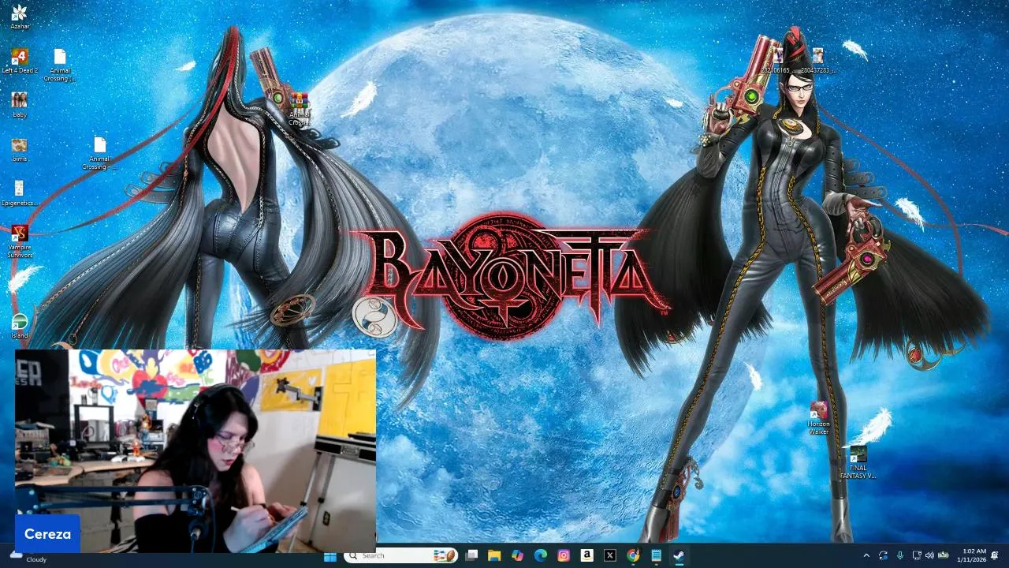This screenshot has height=568, width=1009.
Task: Click the battery icon in the system tray
Action: pos(943,555)
